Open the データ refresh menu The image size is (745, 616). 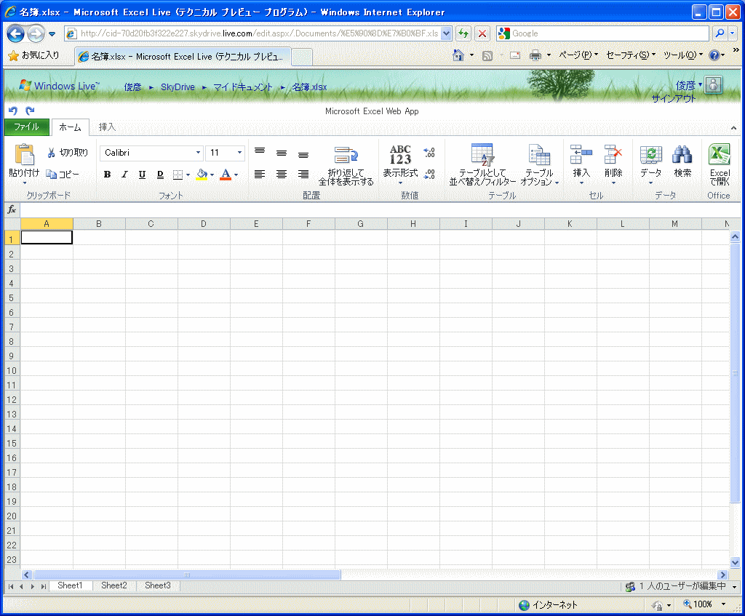point(651,164)
